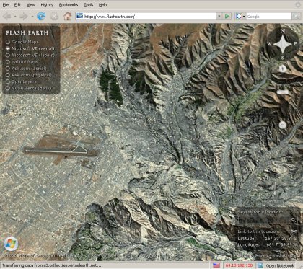The image size is (303, 269).
Task: Click the site favicon in address bar
Action: [x=79, y=17]
